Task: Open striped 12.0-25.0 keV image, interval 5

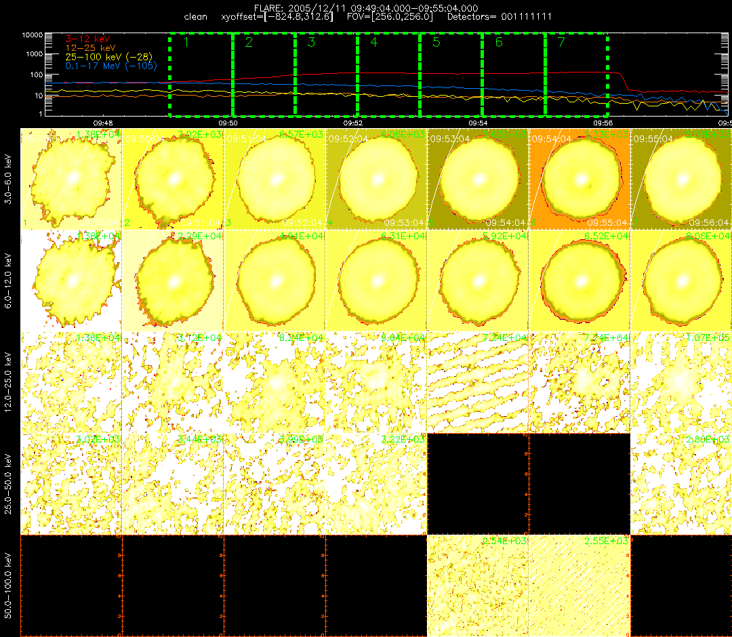Action: coord(478,382)
